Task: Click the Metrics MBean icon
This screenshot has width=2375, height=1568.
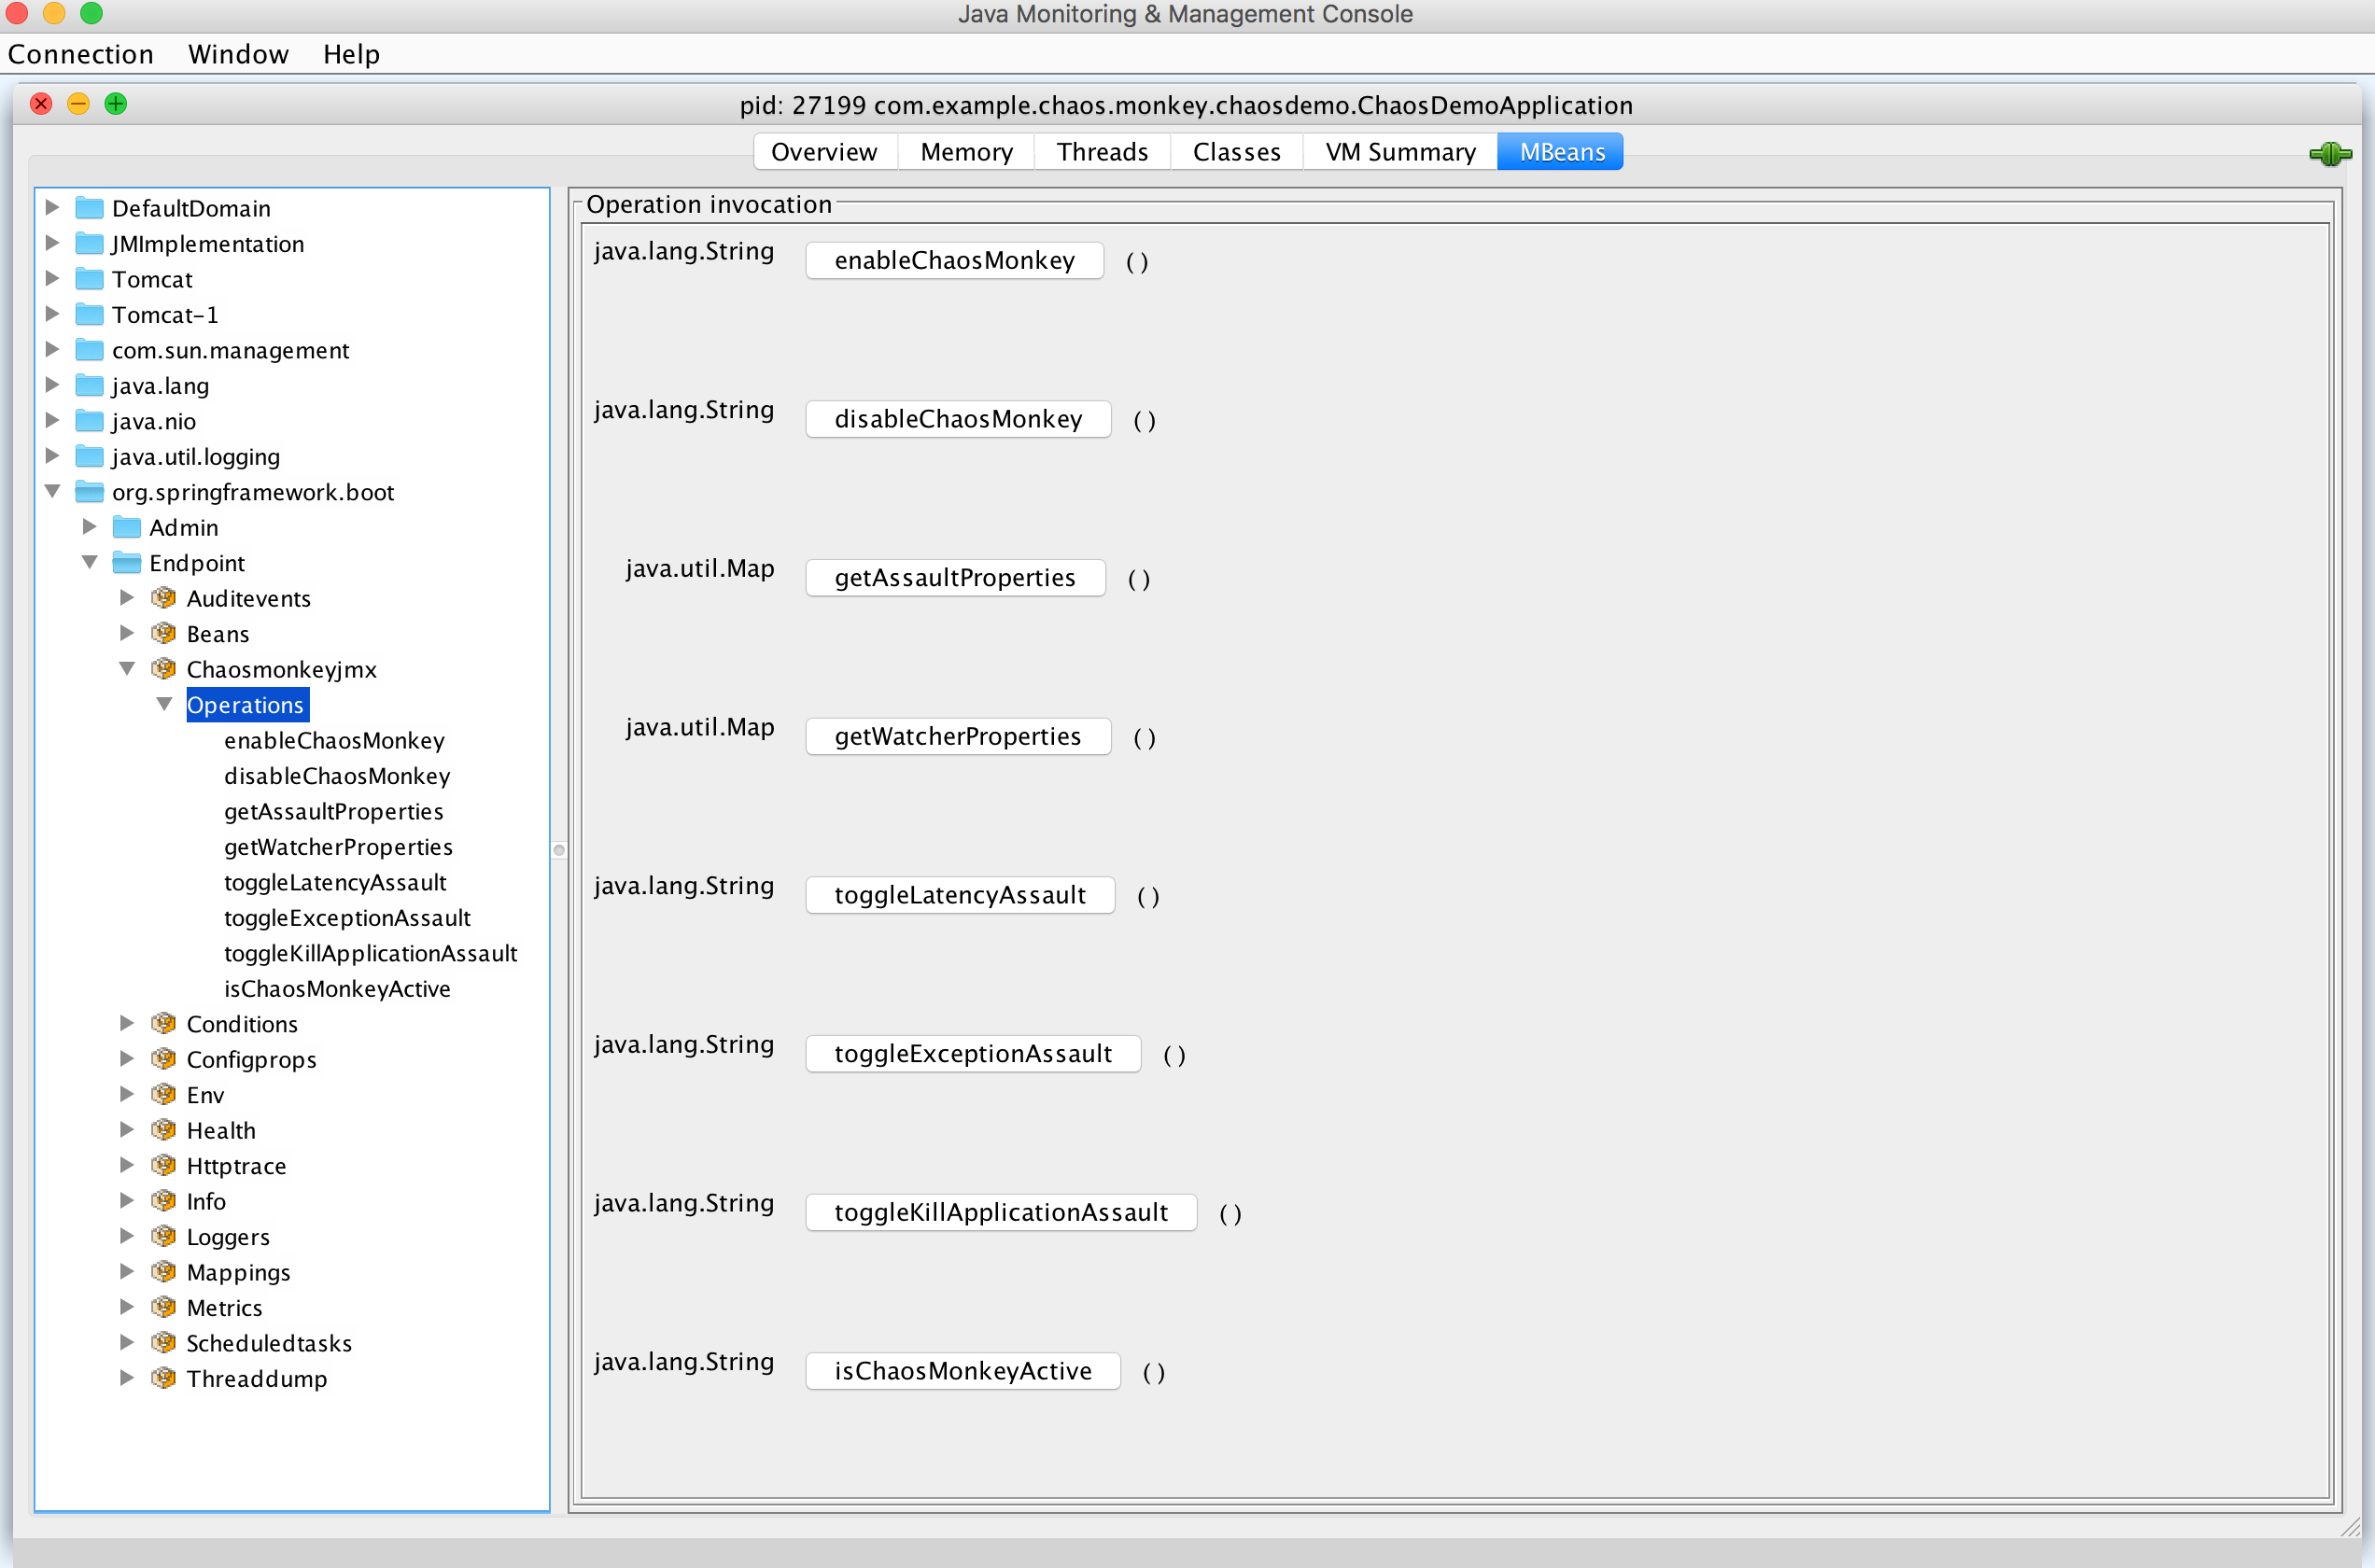Action: pyautogui.click(x=163, y=1307)
